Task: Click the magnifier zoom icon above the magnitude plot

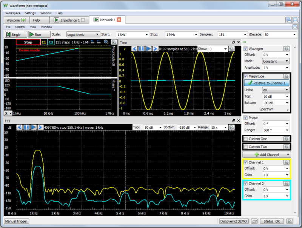Action: click(x=106, y=42)
